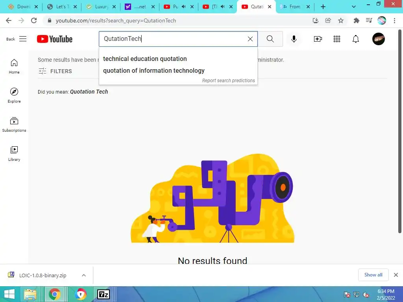Open the extensions puzzle icon
Image resolution: width=403 pixels, height=302 pixels.
(x=356, y=20)
